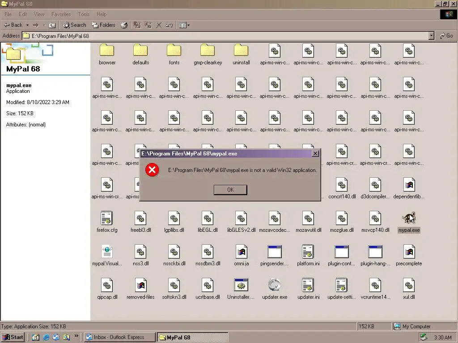
Task: Go up one folder level
Action: tap(52, 25)
